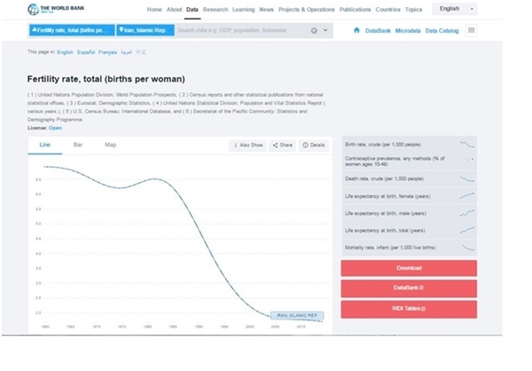532x371 pixels.
Task: Open the Also Show options
Action: 248,145
